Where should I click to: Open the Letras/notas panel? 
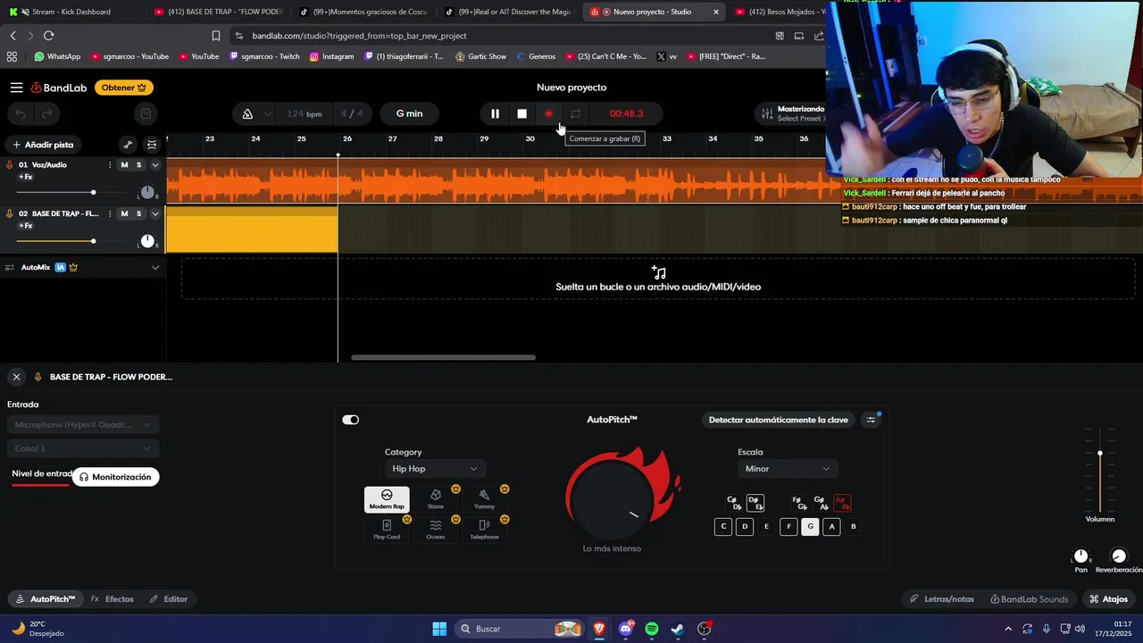tap(941, 599)
